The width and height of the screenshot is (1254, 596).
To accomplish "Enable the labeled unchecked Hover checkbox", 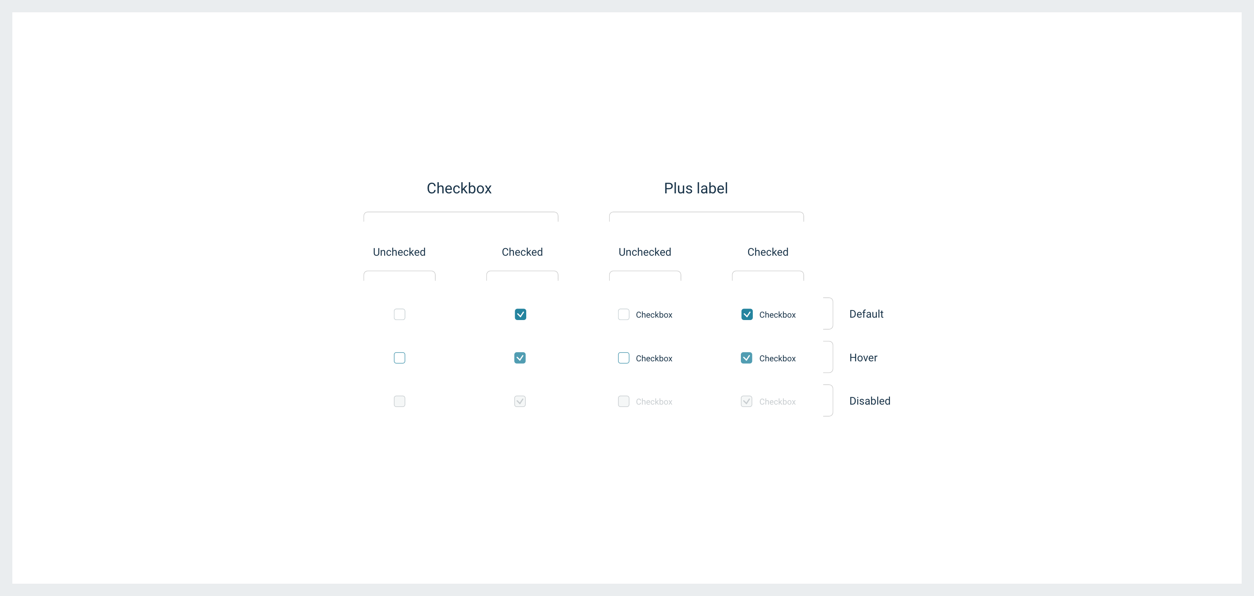I will [624, 358].
